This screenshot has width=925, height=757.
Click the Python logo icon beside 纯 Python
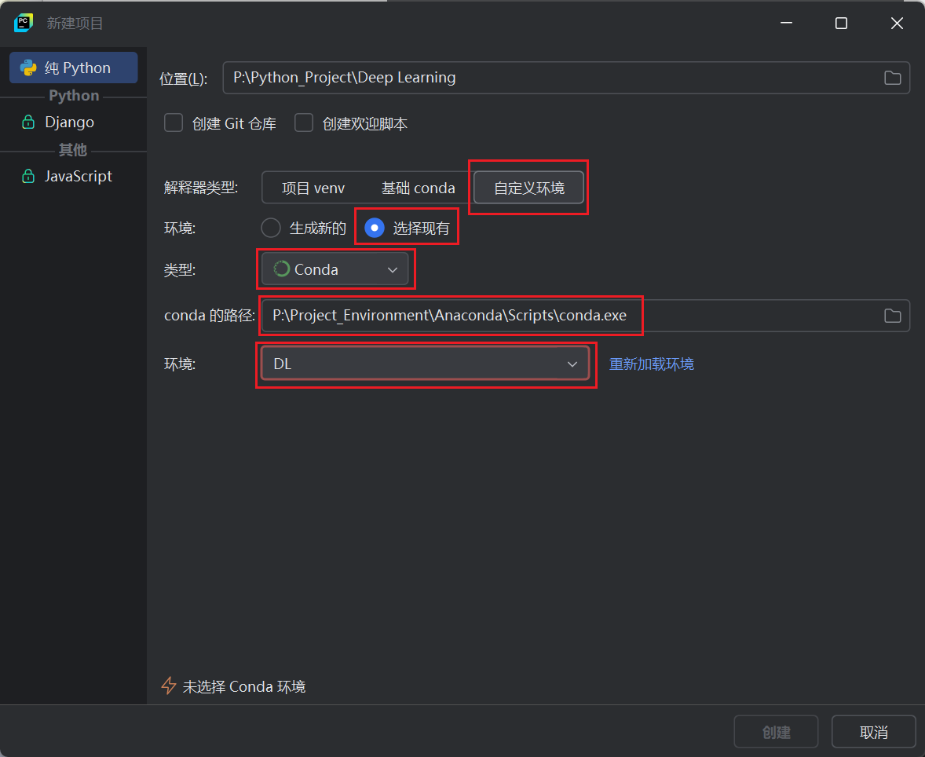(x=28, y=68)
